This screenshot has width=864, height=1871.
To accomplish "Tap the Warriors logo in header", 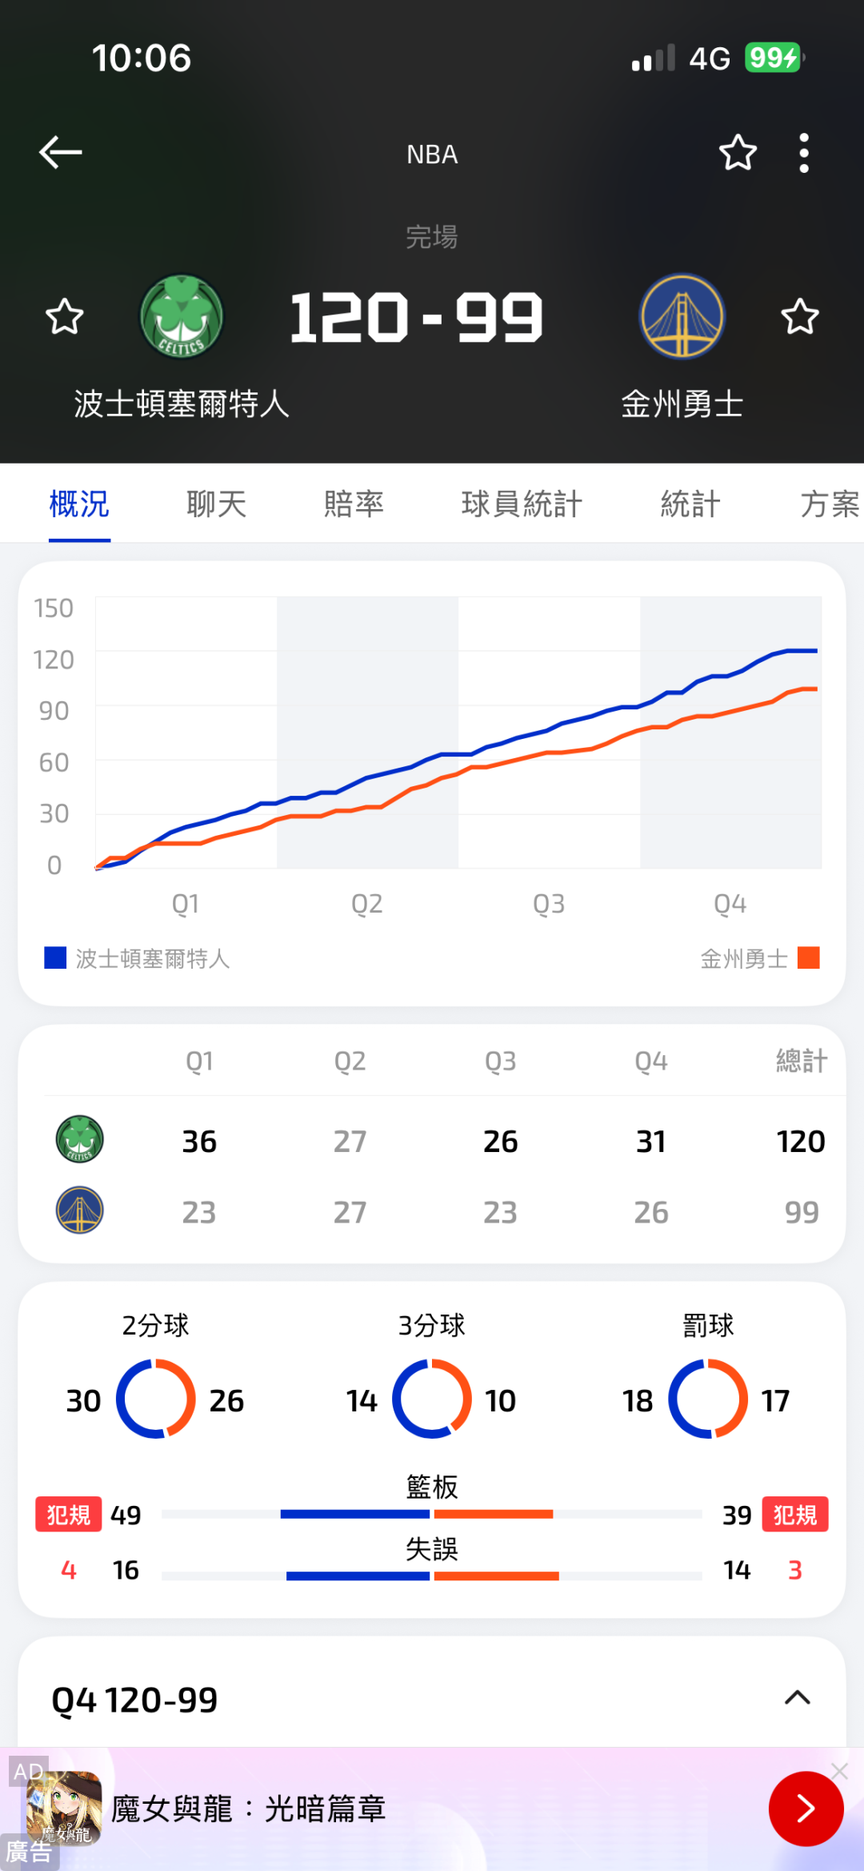I will click(x=682, y=317).
